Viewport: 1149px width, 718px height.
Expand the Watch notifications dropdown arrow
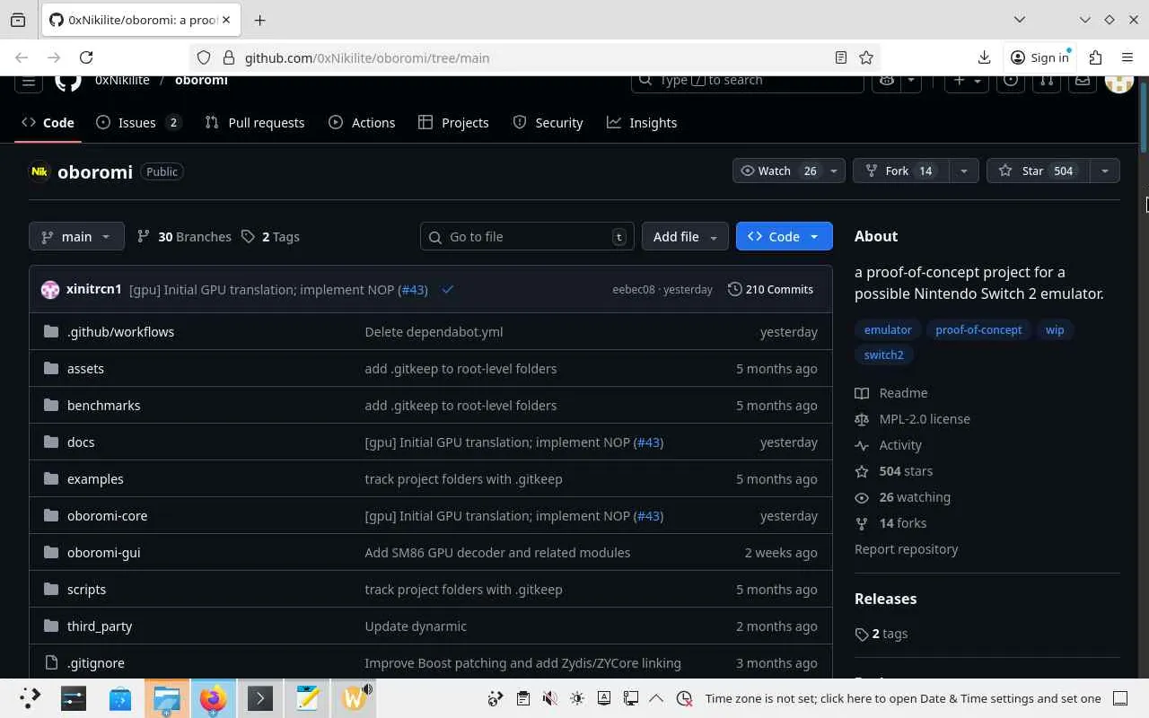(x=834, y=171)
